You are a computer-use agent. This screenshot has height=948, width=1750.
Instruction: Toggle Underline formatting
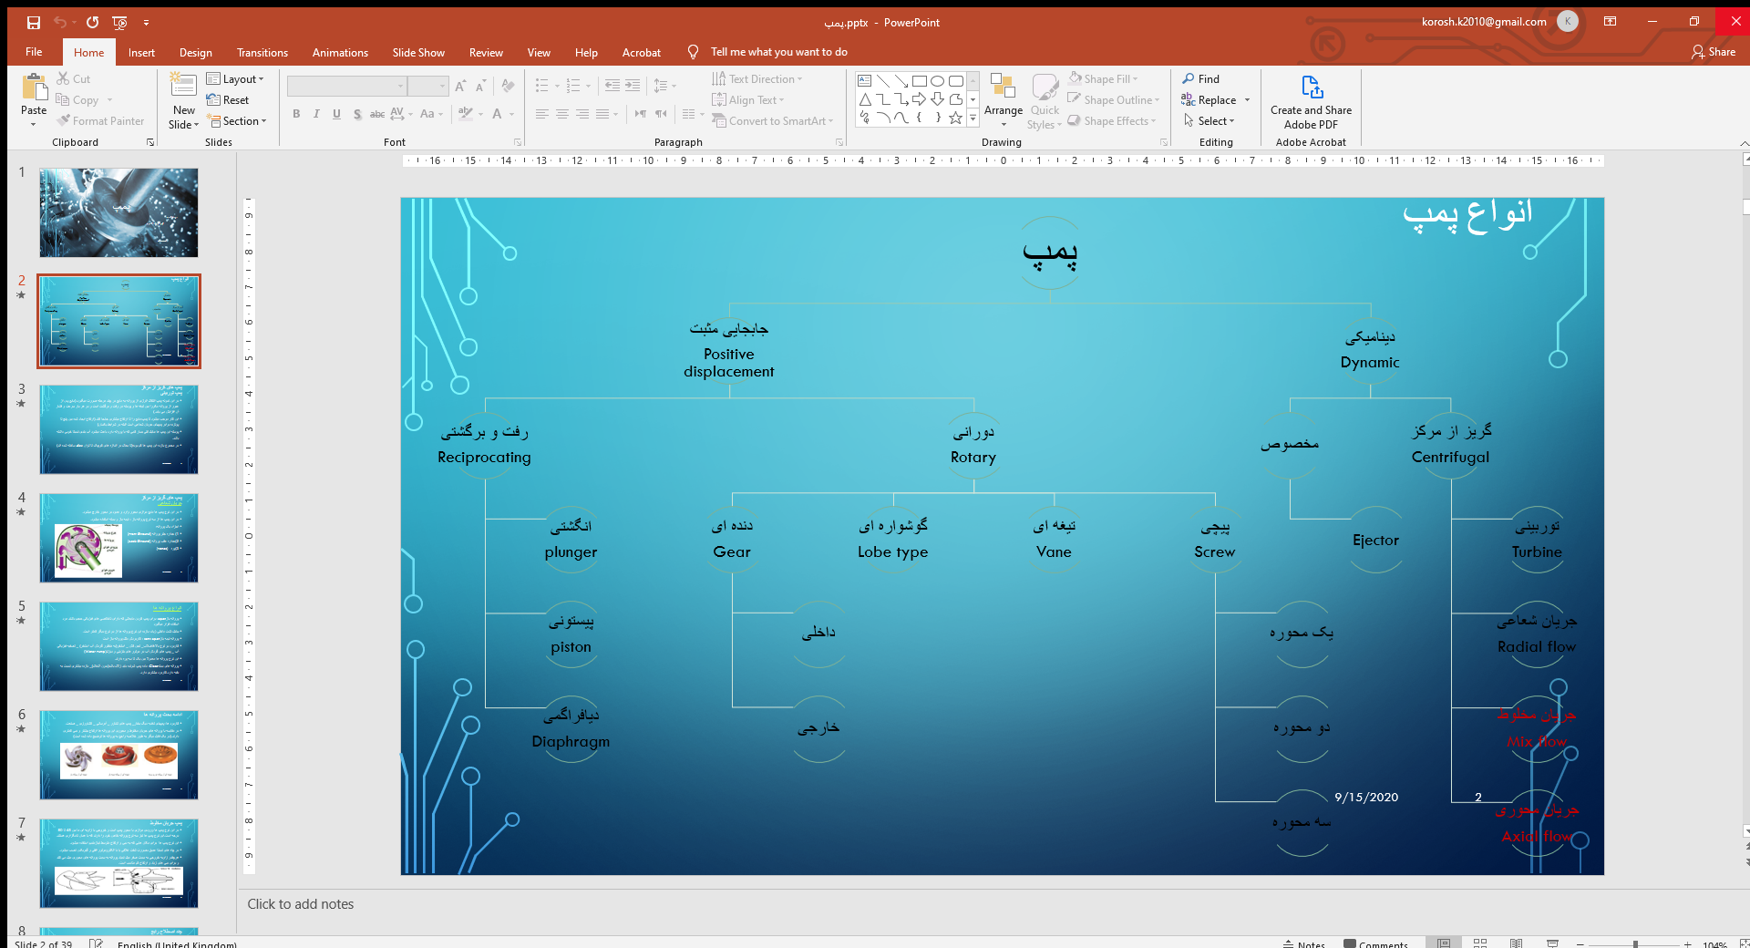click(x=336, y=114)
